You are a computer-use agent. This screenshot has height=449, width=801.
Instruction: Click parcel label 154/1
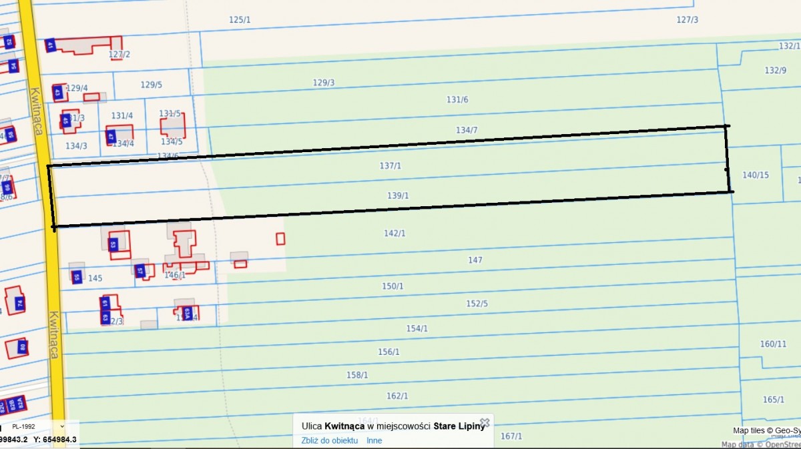[x=417, y=328]
